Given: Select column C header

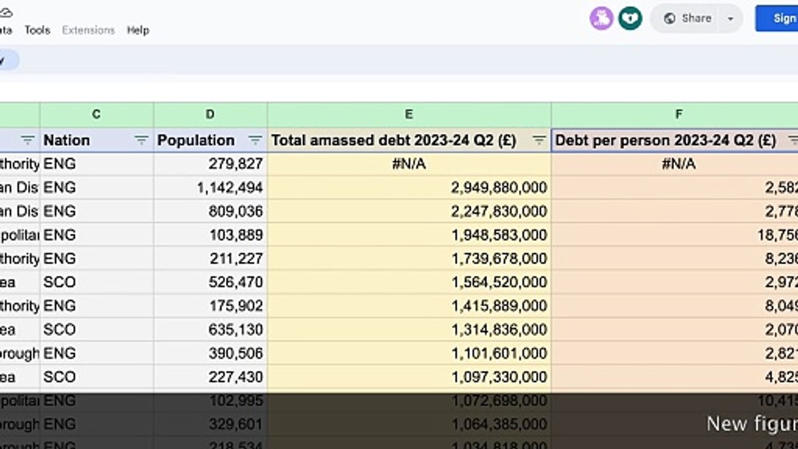Looking at the screenshot, I should (97, 114).
